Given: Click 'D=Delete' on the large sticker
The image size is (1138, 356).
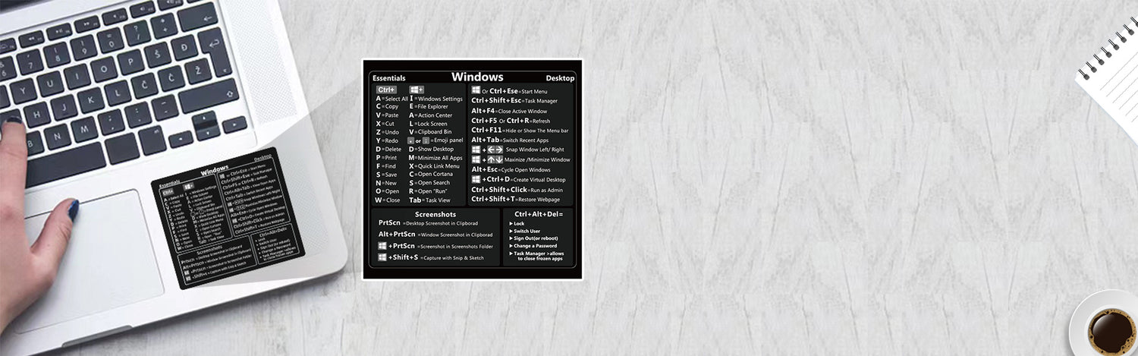Looking at the screenshot, I should pos(388,149).
